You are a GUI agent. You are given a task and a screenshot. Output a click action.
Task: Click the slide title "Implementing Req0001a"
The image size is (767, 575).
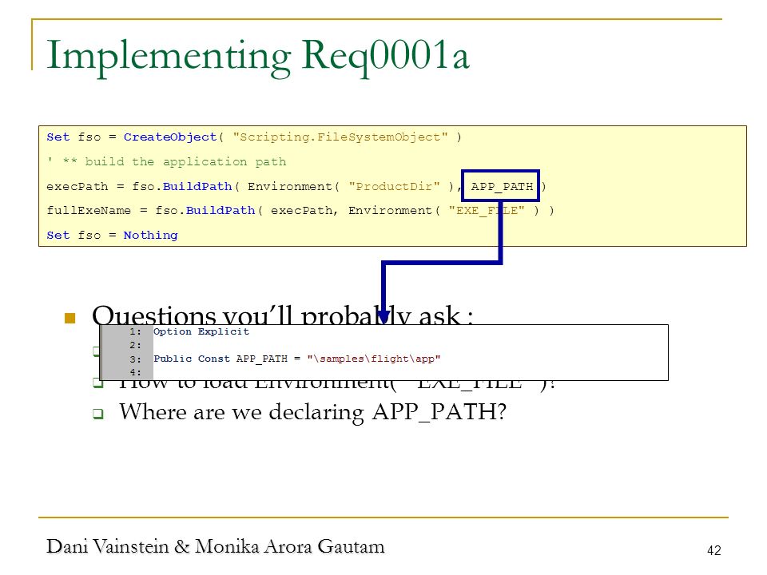click(258, 57)
